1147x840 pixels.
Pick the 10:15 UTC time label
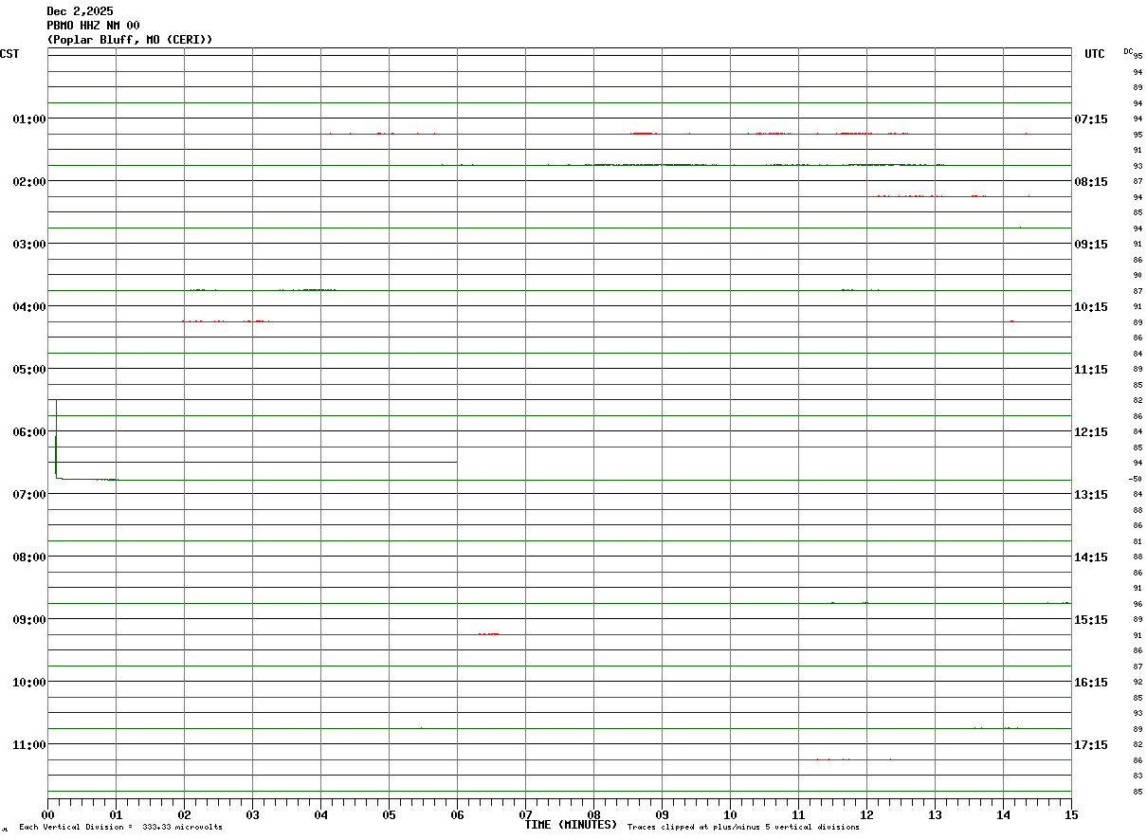[x=1090, y=306]
